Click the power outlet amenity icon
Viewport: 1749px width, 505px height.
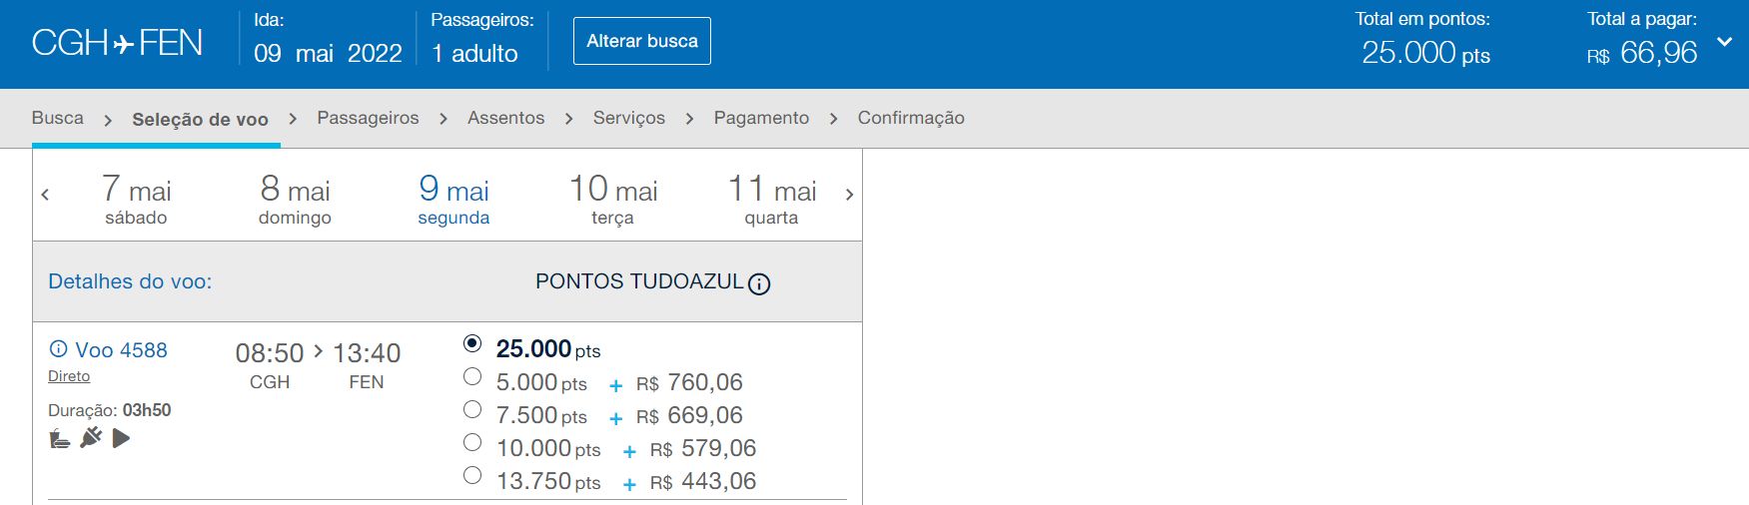(x=91, y=437)
